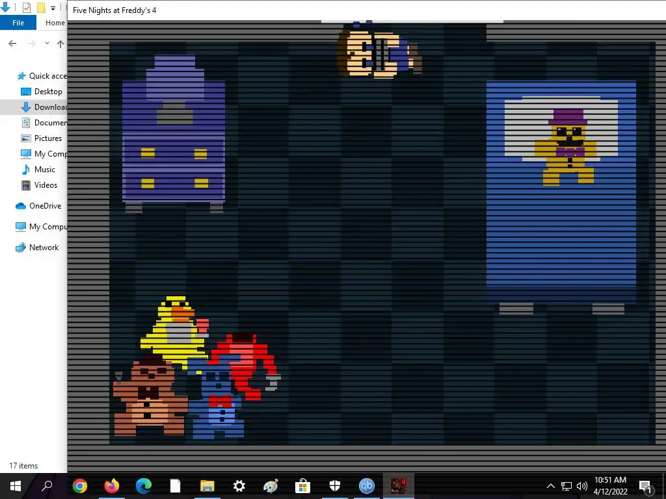Open Microsoft Edge in the taskbar

pyautogui.click(x=144, y=485)
